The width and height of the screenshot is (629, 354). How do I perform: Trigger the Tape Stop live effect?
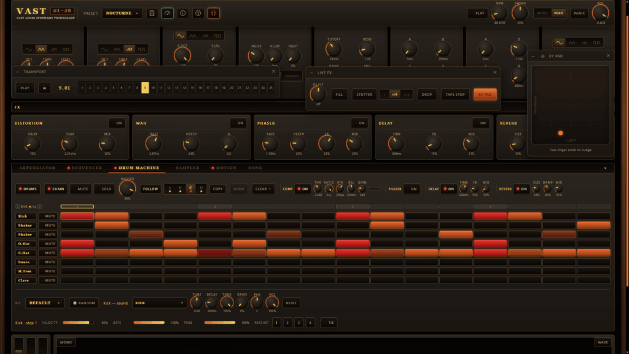click(455, 95)
